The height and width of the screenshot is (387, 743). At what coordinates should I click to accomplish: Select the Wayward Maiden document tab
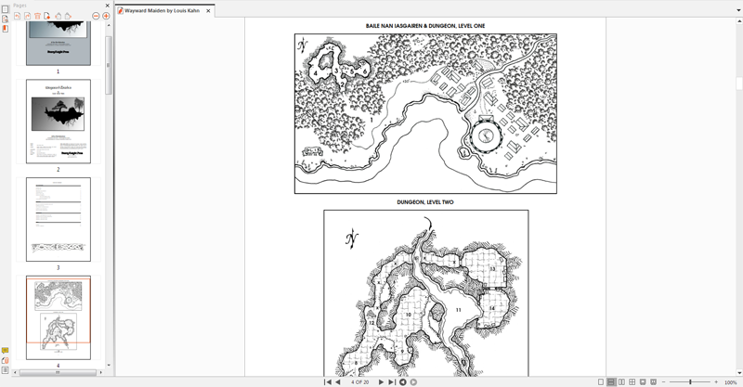coord(162,9)
